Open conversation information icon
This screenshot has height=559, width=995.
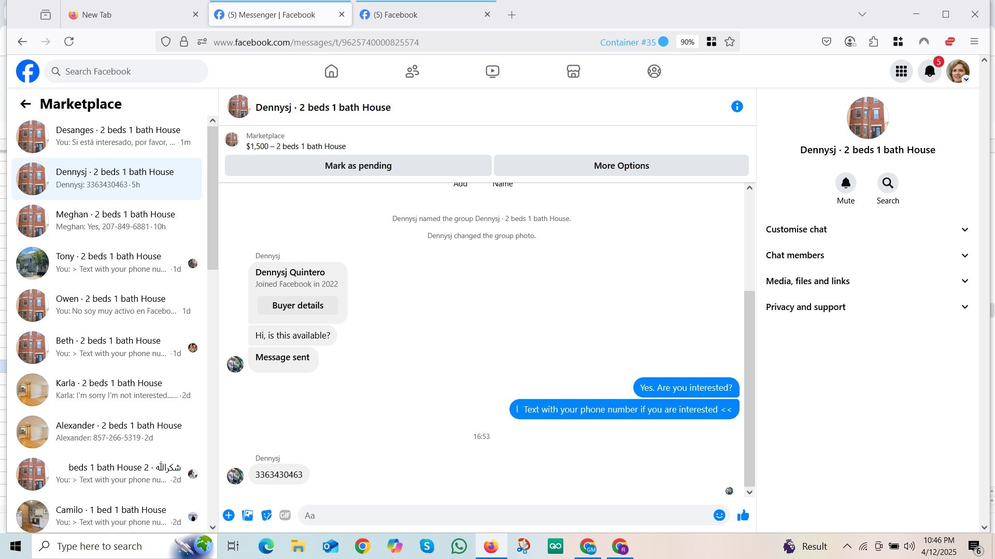coord(737,107)
